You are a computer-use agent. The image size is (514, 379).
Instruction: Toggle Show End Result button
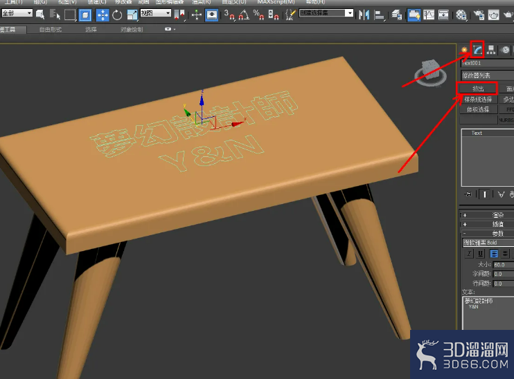tap(484, 194)
